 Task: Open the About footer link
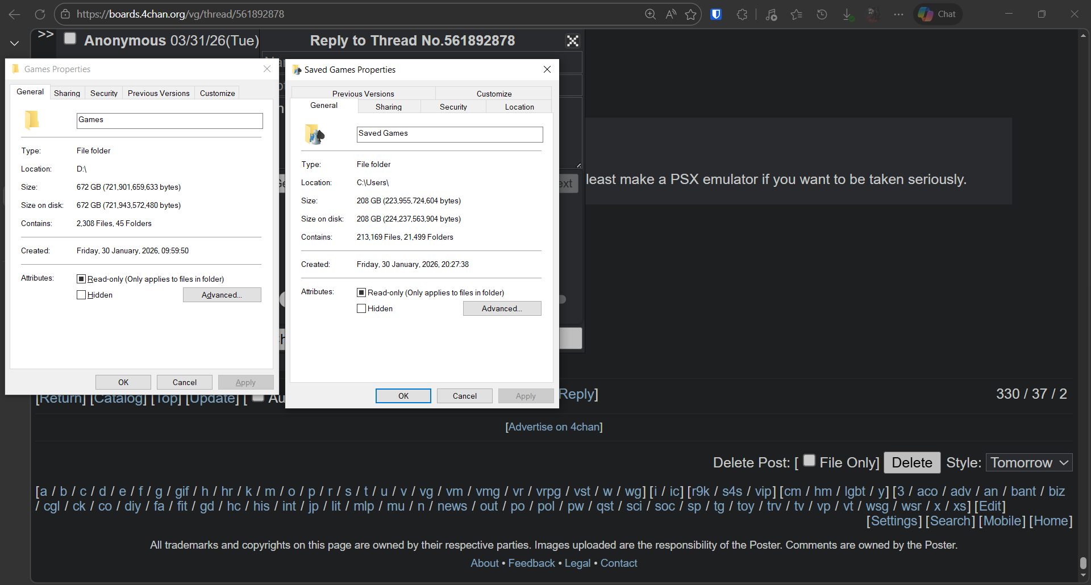485,563
